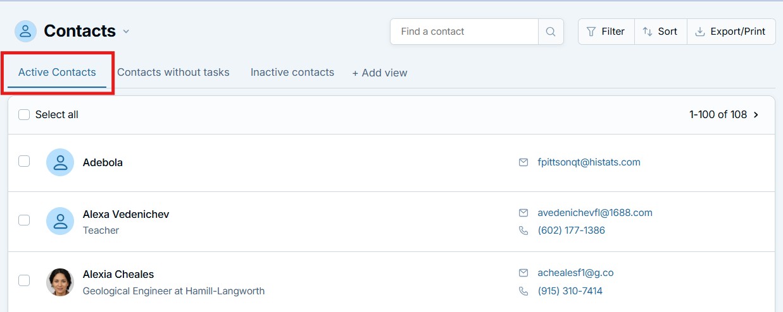Switch to Inactive contacts tab
The image size is (783, 312).
292,72
